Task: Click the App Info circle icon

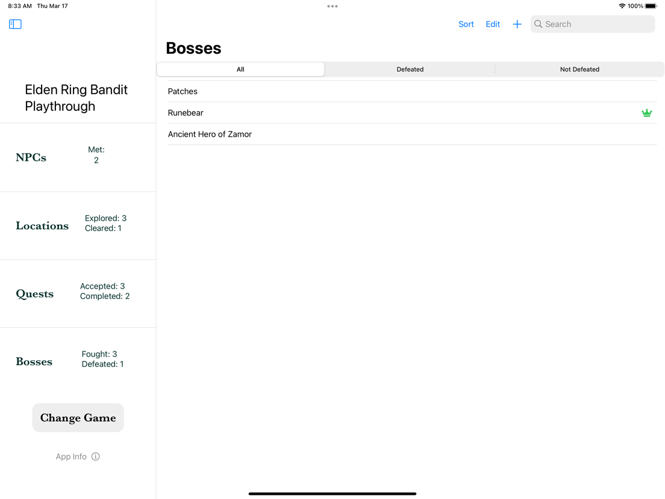Action: (95, 457)
